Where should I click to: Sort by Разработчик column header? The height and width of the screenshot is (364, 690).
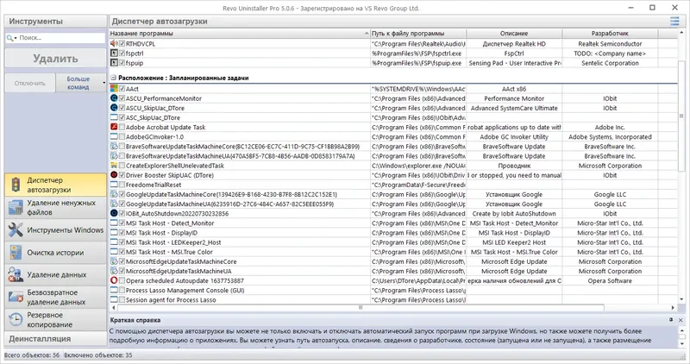click(x=610, y=34)
